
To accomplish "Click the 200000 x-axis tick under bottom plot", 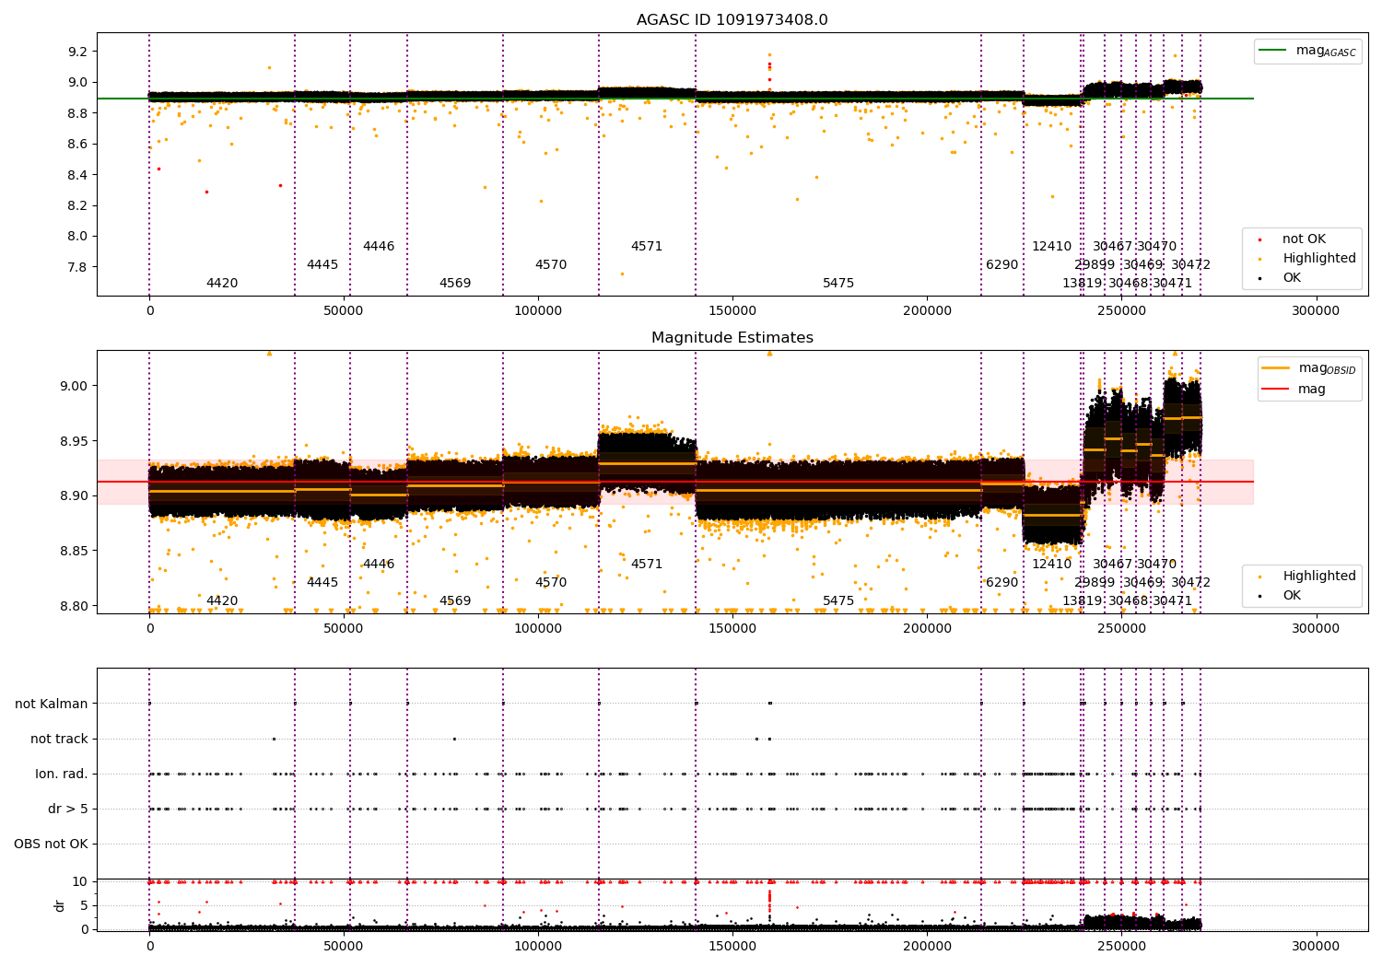I will [x=927, y=946].
